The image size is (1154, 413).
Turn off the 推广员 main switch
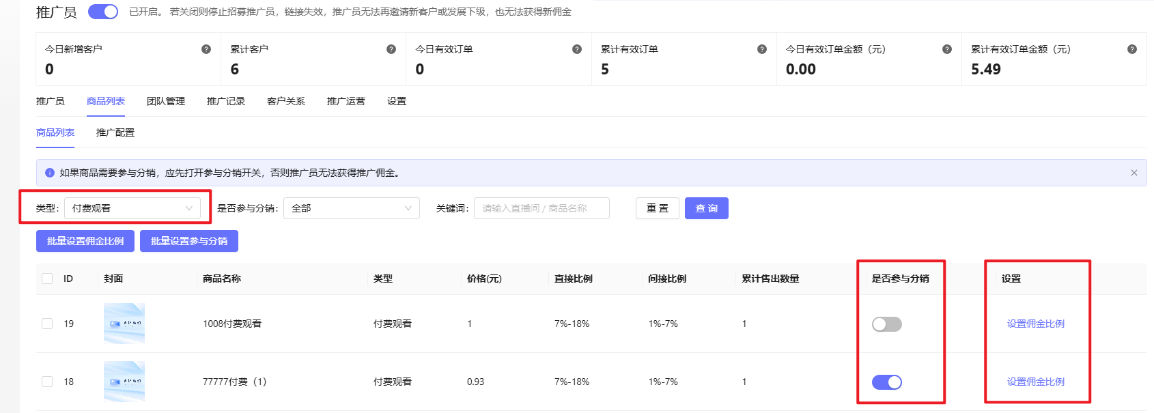[x=103, y=12]
